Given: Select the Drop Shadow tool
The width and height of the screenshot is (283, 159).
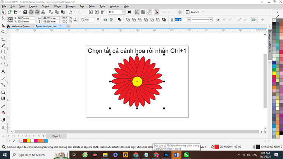Looking at the screenshot, I should coord(3,93).
